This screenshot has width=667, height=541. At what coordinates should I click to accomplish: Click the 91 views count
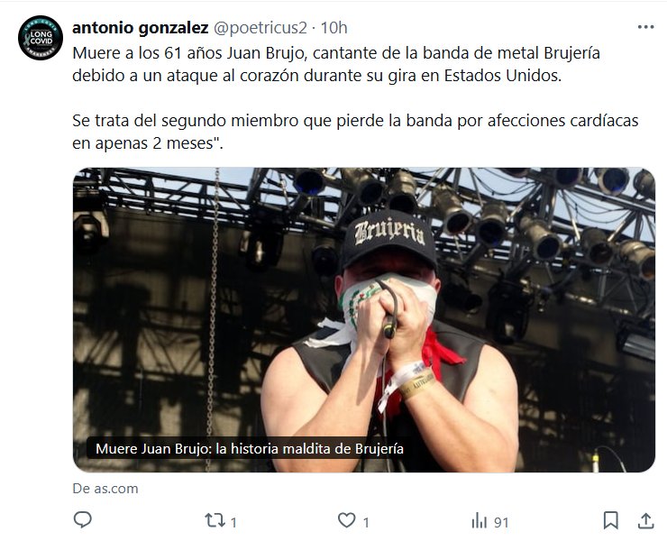501,522
